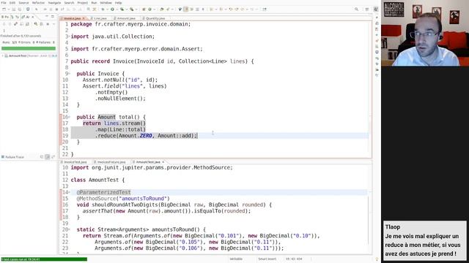Close the AmountTest.java editor tab
Image resolution: width=469 pixels, height=263 pixels.
pyautogui.click(x=163, y=162)
